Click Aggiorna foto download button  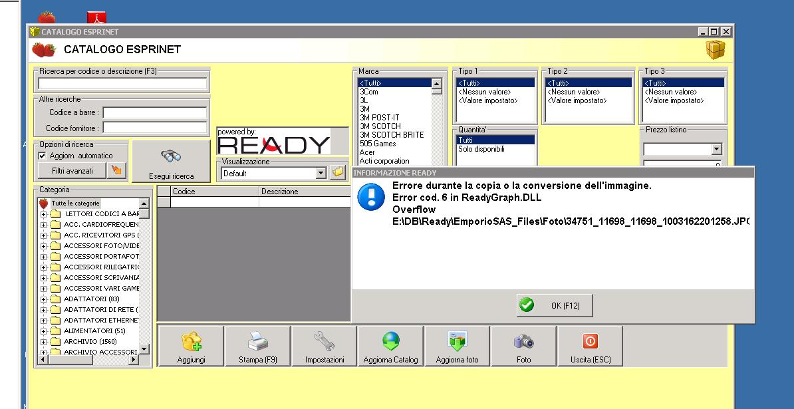[458, 346]
